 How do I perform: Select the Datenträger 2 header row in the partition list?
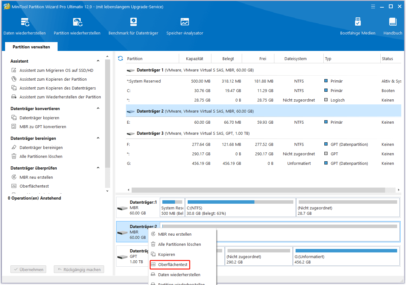click(x=263, y=111)
